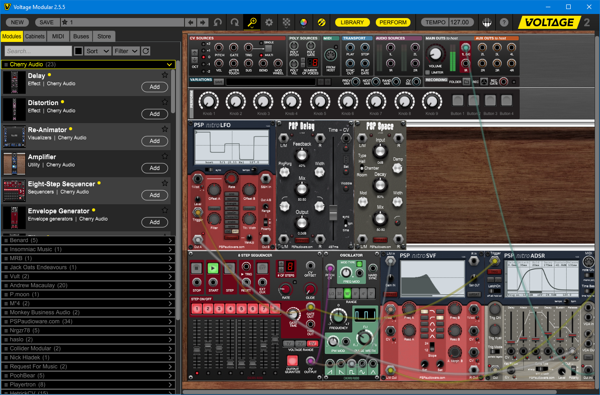The width and height of the screenshot is (600, 395).
Task: Open the help question mark icon
Action: [504, 22]
